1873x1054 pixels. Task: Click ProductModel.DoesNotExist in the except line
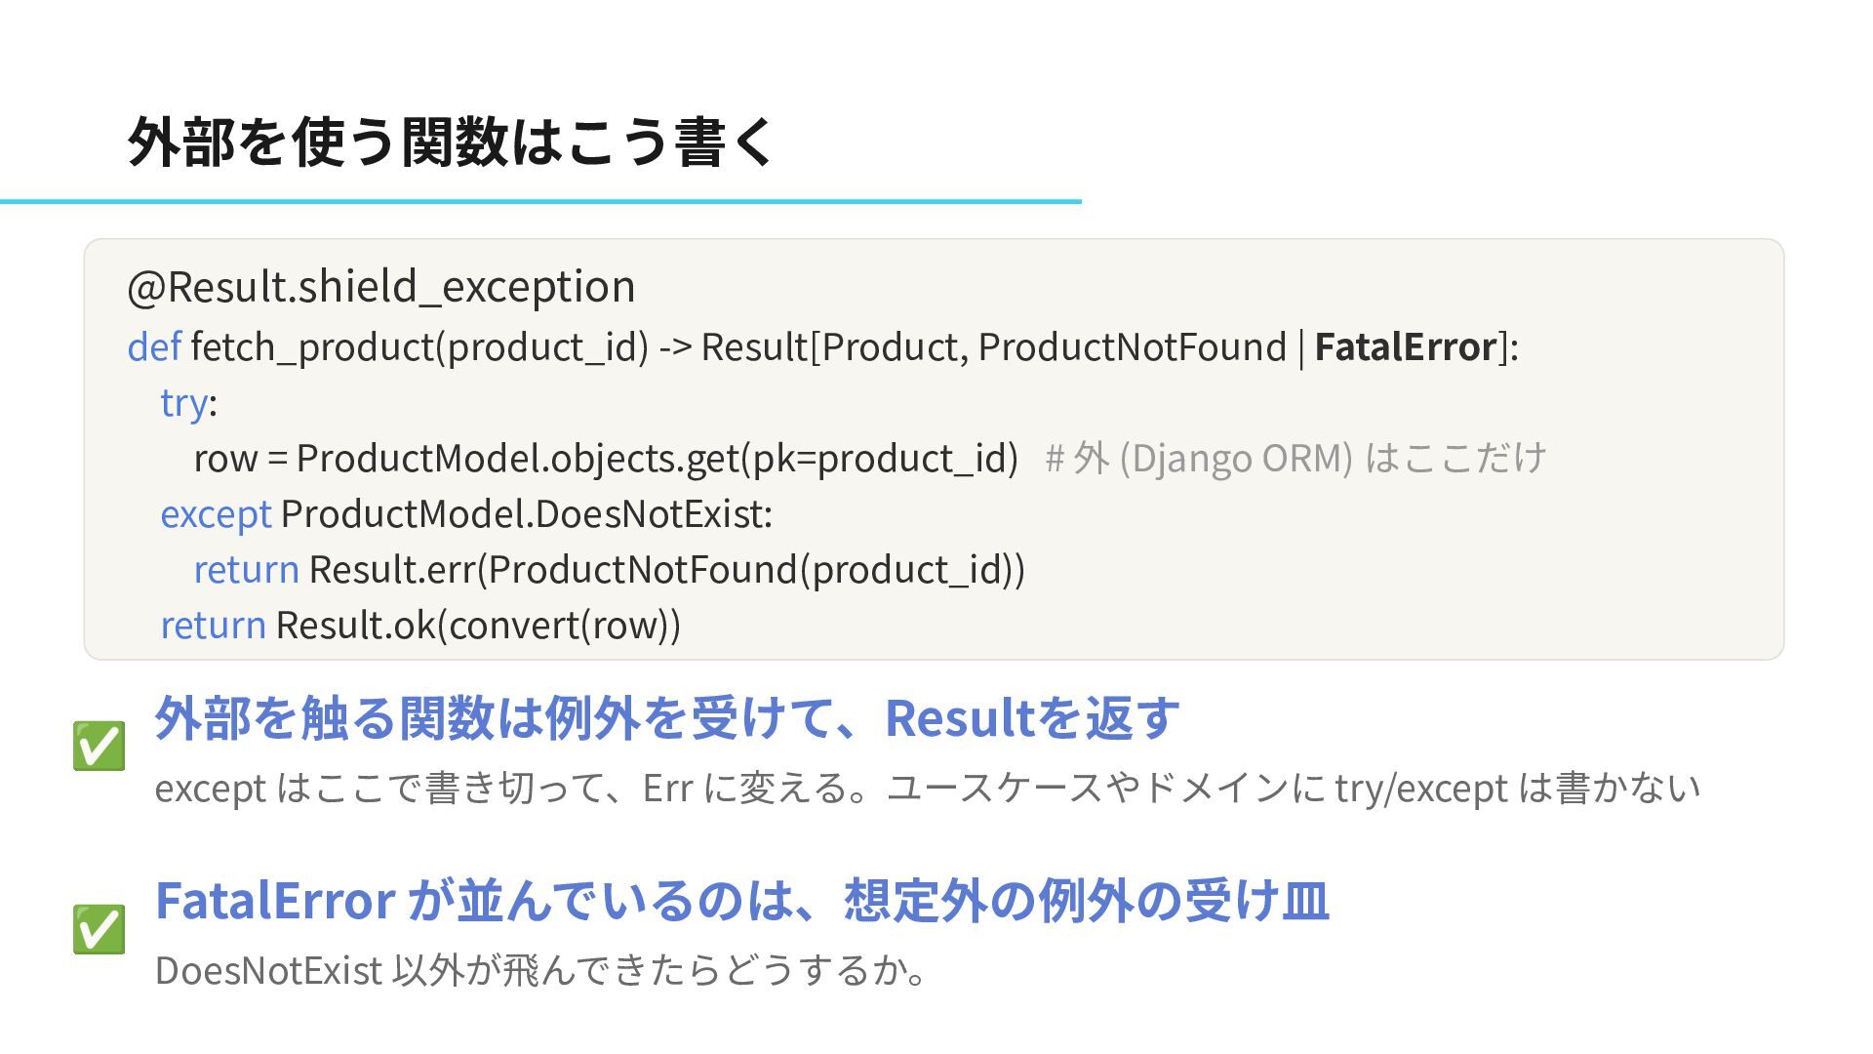[x=526, y=513]
